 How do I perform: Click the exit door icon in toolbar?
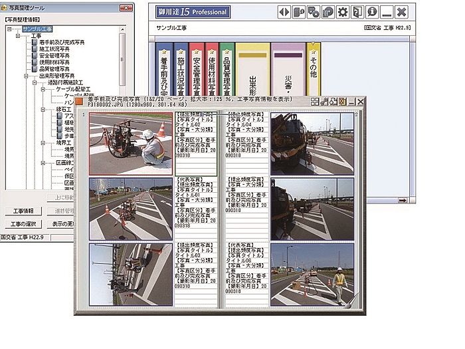(x=358, y=12)
